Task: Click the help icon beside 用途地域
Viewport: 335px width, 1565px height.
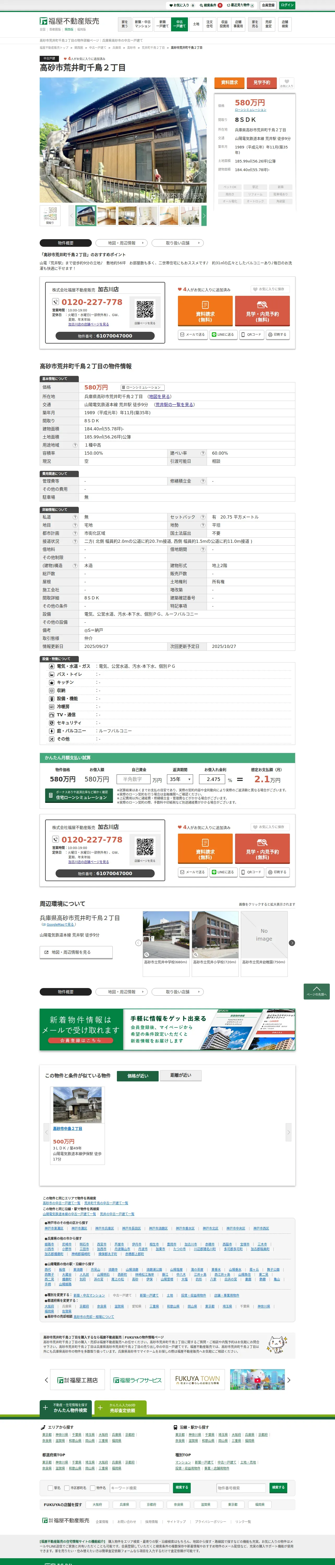Action: coord(75,445)
